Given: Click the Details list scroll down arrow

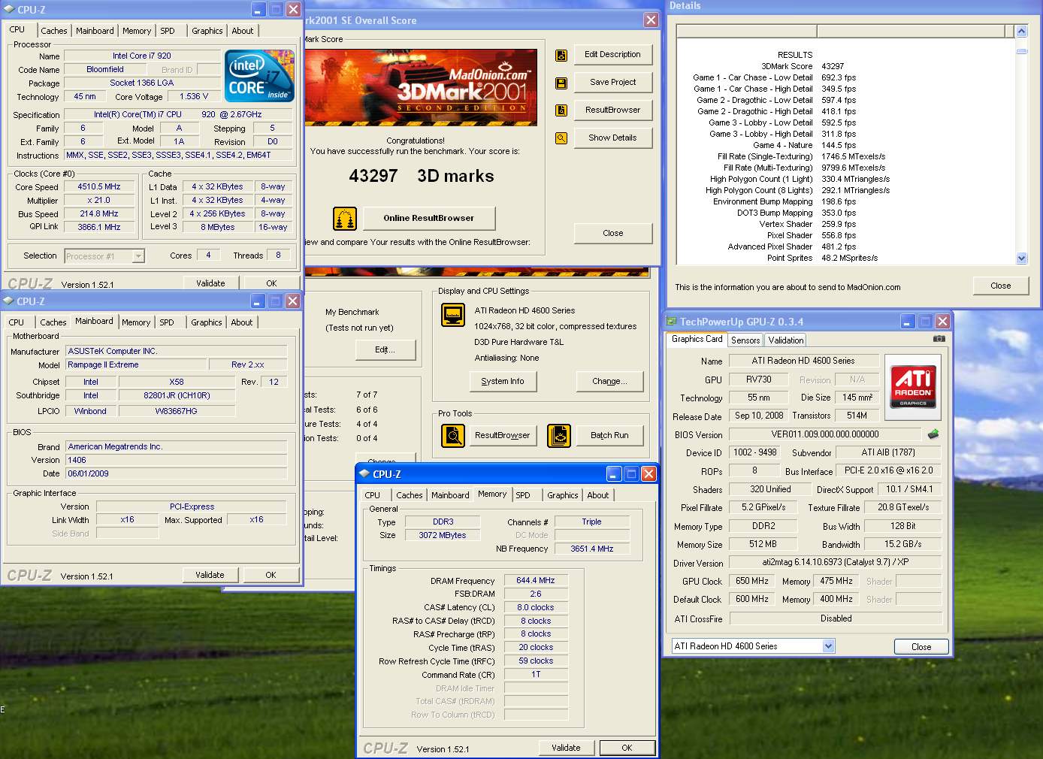Looking at the screenshot, I should (1021, 258).
